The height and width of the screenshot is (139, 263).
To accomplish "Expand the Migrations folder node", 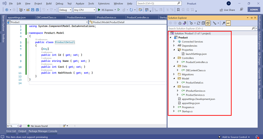I will click(x=174, y=74).
